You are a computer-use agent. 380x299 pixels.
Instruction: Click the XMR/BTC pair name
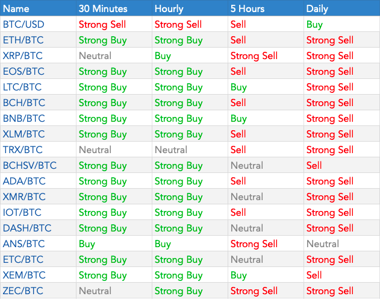pos(24,197)
